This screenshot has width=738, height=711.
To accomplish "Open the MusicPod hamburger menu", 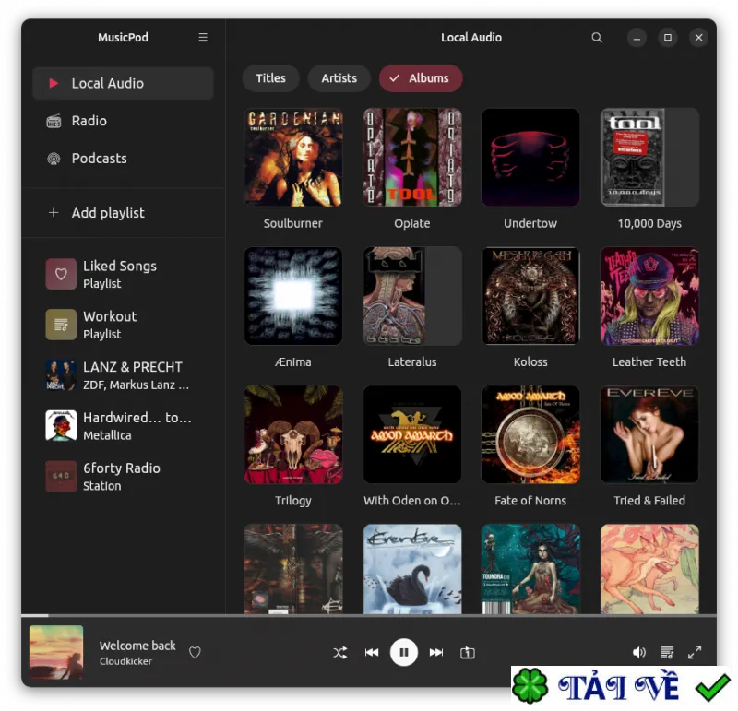I will (203, 37).
